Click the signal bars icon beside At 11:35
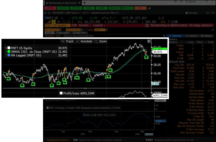Screen dimensions: 216x142 point(49,22)
